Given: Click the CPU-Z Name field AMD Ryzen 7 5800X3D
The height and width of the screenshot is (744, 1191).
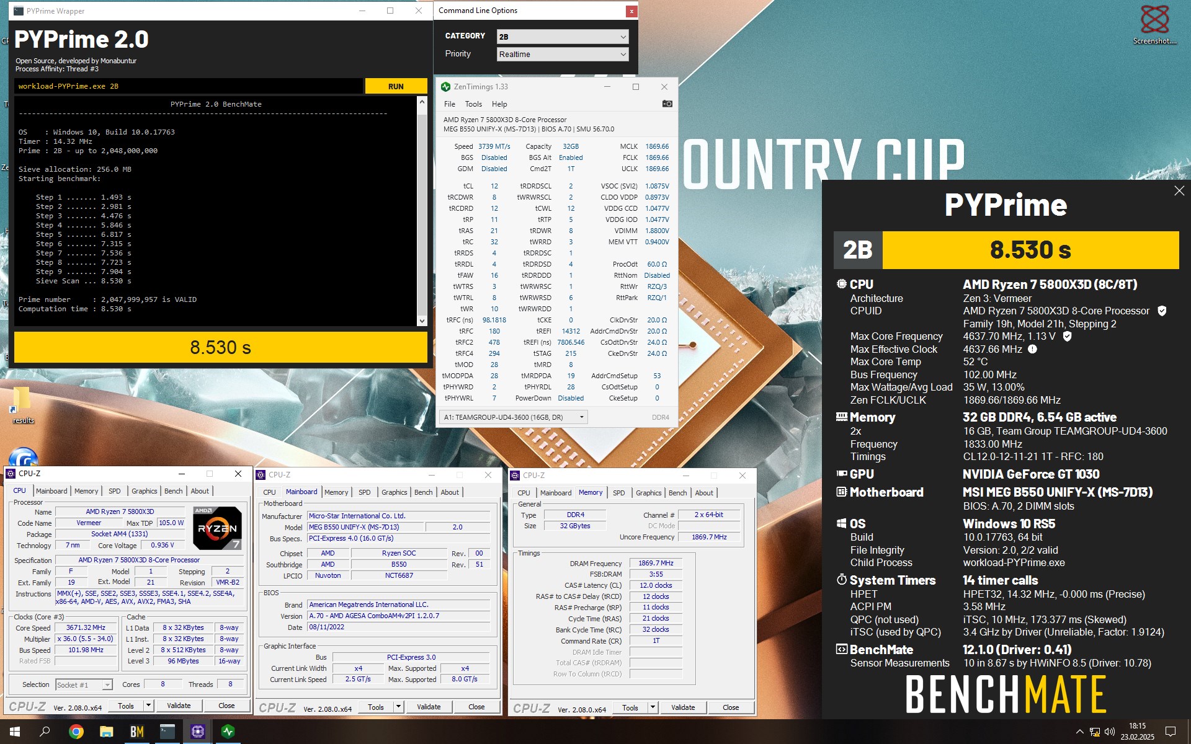Looking at the screenshot, I should (x=120, y=511).
